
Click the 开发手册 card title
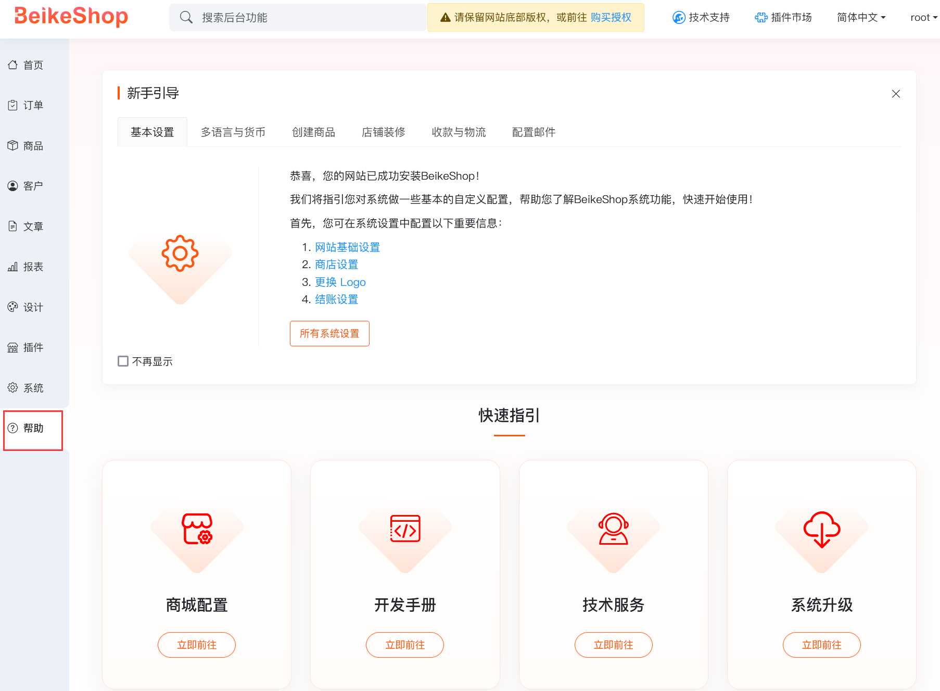[405, 605]
